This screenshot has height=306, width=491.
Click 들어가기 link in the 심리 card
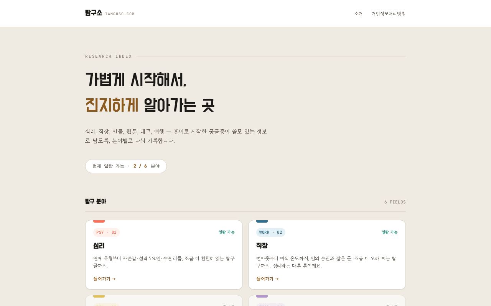pyautogui.click(x=104, y=279)
